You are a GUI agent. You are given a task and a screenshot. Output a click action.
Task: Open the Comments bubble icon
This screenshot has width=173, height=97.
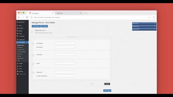click(x=18, y=36)
